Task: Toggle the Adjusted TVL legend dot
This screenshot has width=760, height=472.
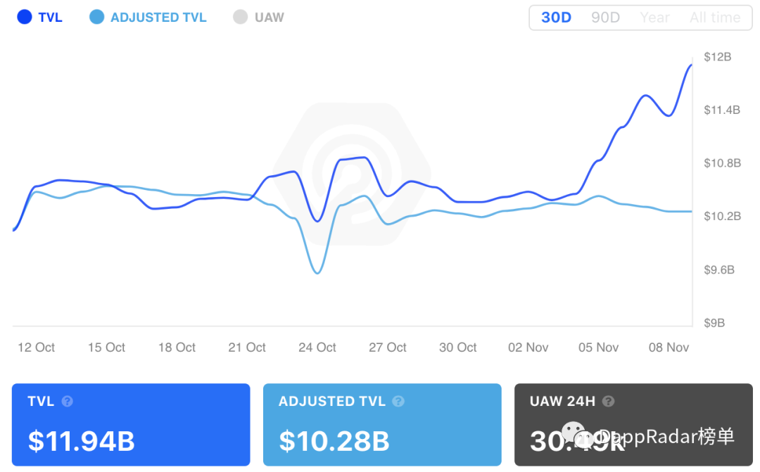Action: point(97,17)
